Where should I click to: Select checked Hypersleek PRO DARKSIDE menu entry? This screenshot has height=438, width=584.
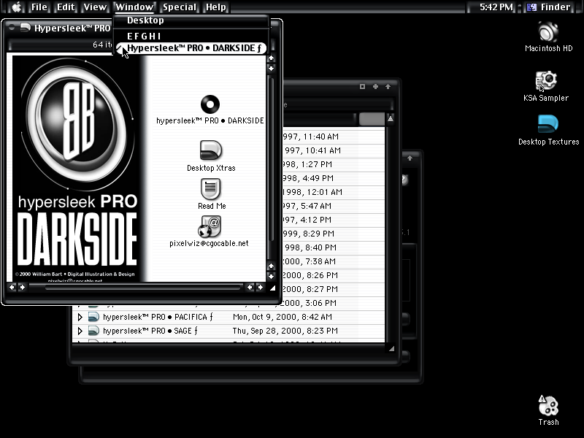pos(191,48)
